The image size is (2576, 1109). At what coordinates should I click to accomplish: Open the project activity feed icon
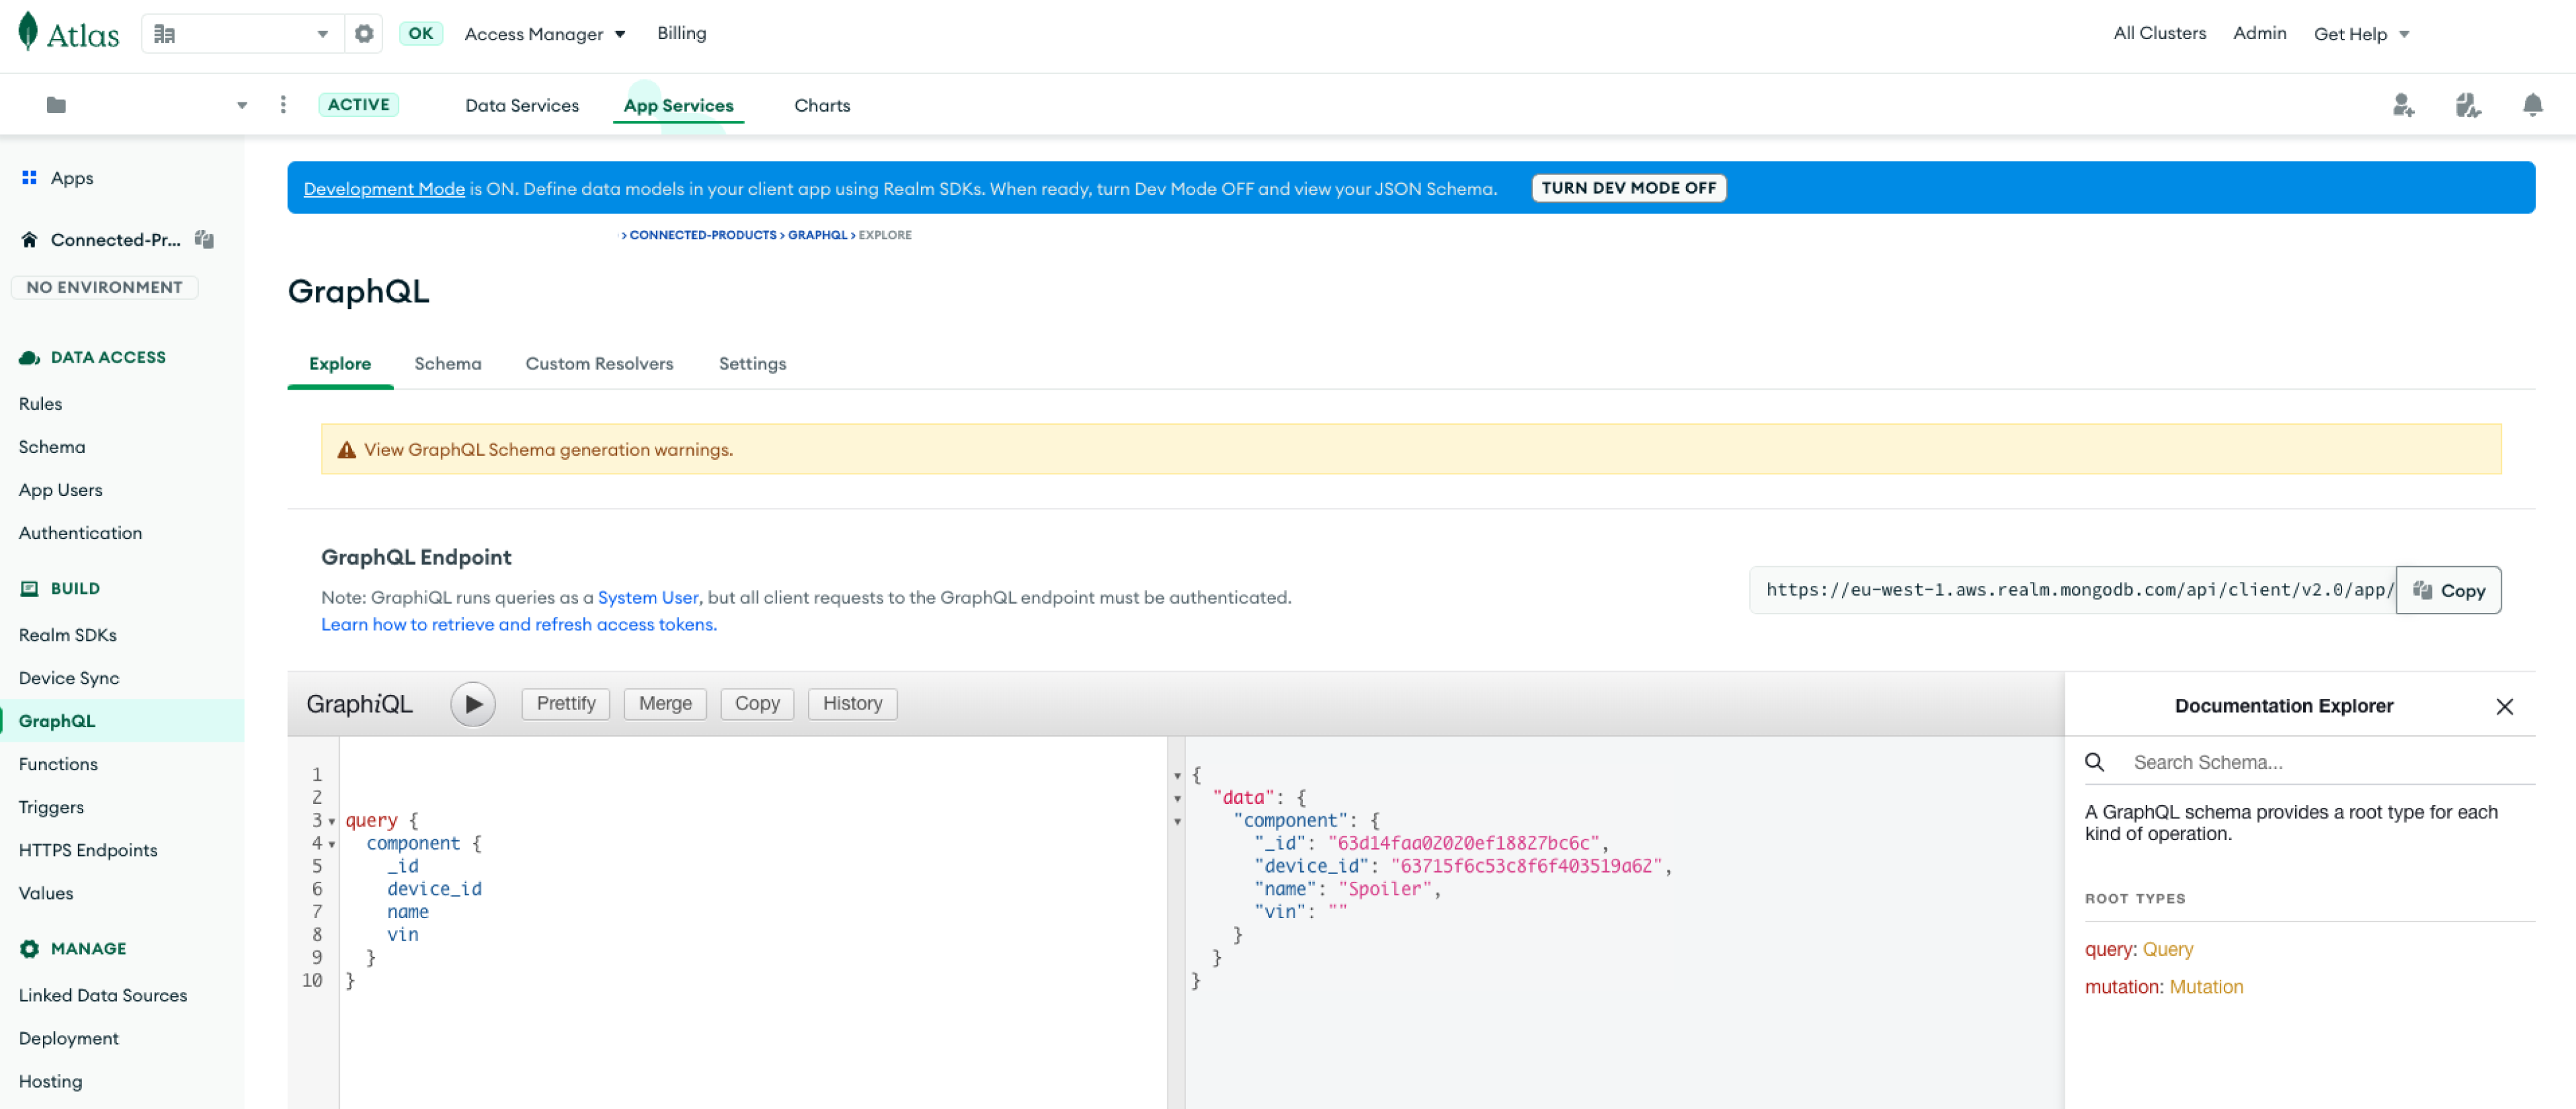(2467, 105)
